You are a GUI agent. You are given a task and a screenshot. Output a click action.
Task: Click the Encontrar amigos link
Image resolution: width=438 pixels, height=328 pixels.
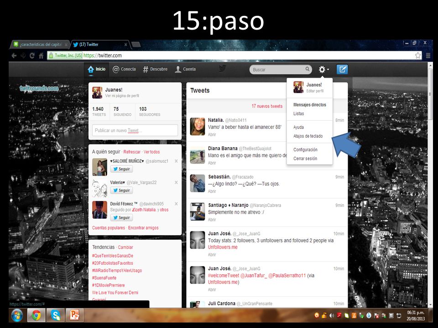[143, 228]
